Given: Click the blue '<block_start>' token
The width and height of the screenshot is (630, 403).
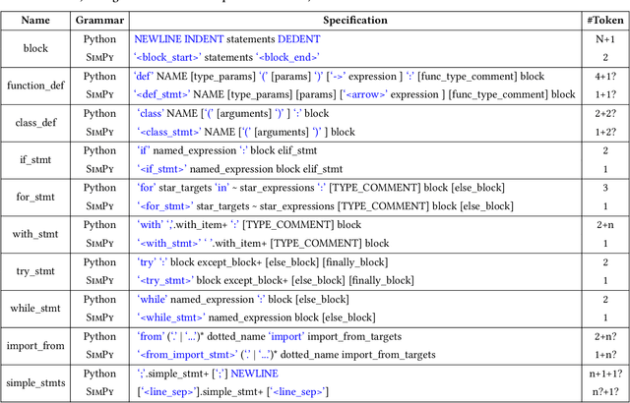Looking at the screenshot, I should click(x=173, y=58).
